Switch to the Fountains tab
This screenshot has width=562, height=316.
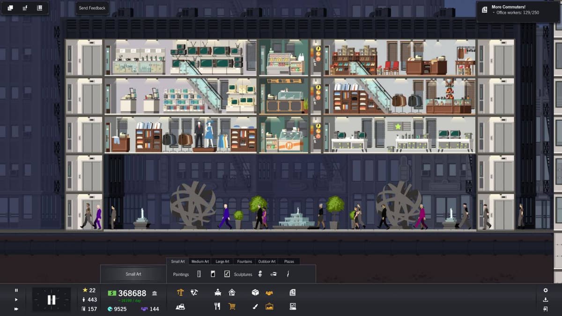point(244,261)
